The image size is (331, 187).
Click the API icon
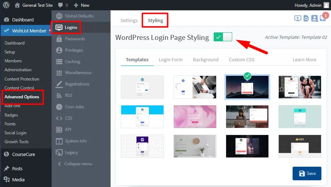[x=59, y=129]
